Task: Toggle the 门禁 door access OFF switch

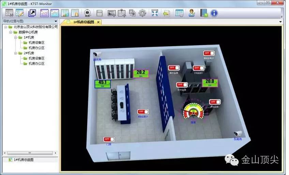Action: pyautogui.click(x=109, y=139)
